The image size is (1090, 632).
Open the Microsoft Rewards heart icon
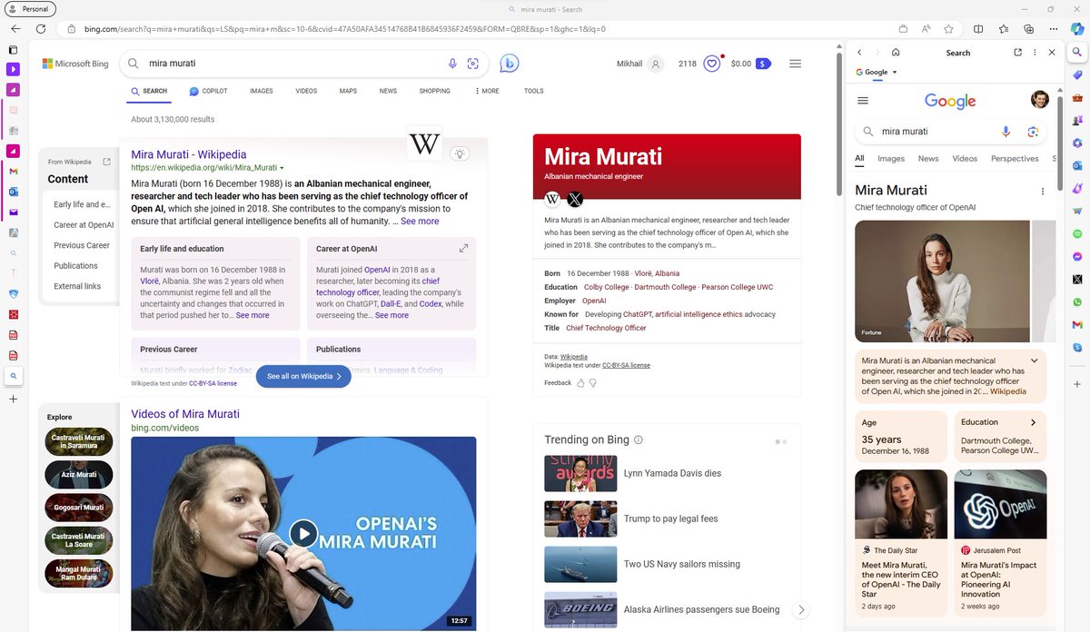click(711, 63)
